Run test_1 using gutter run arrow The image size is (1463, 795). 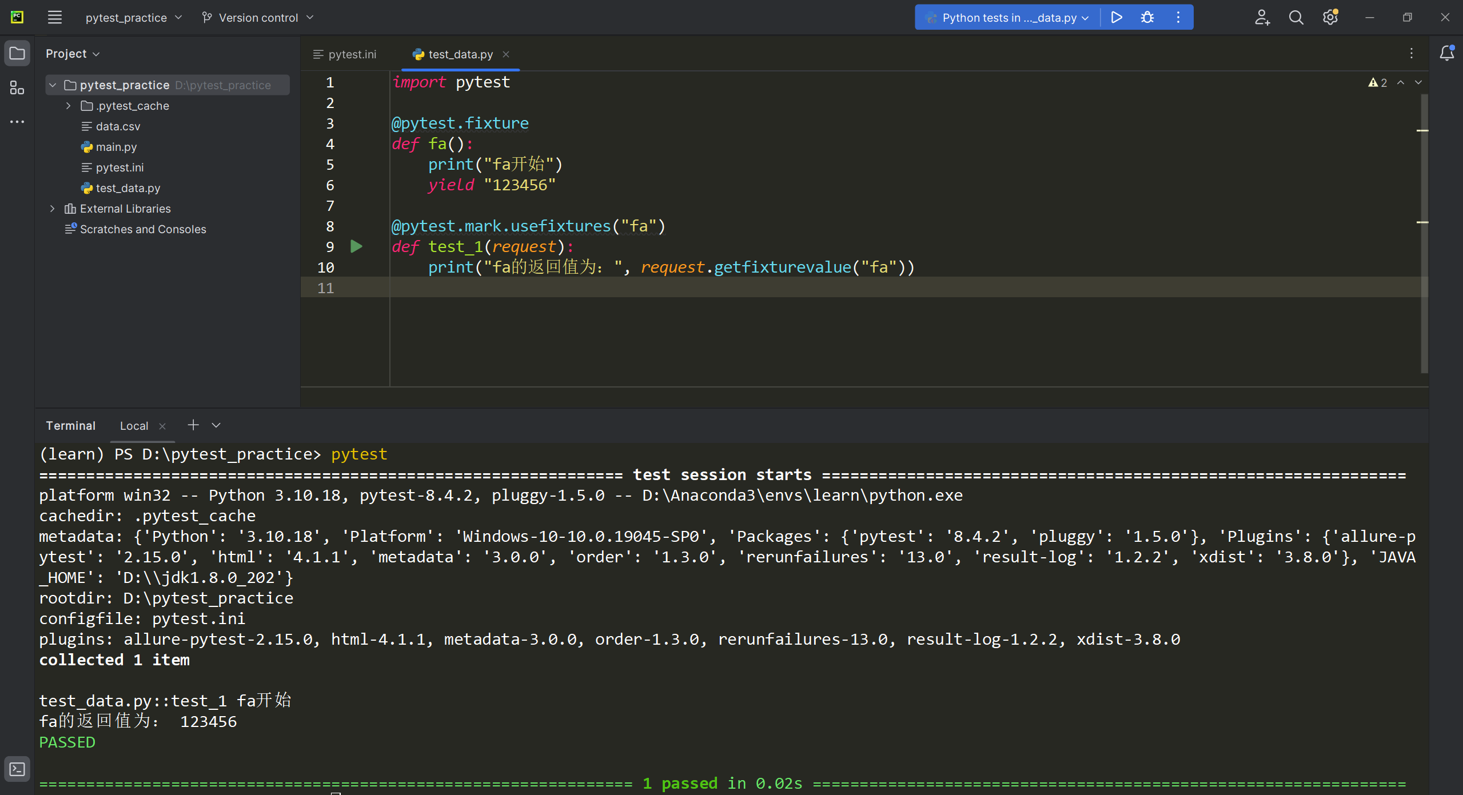(356, 246)
